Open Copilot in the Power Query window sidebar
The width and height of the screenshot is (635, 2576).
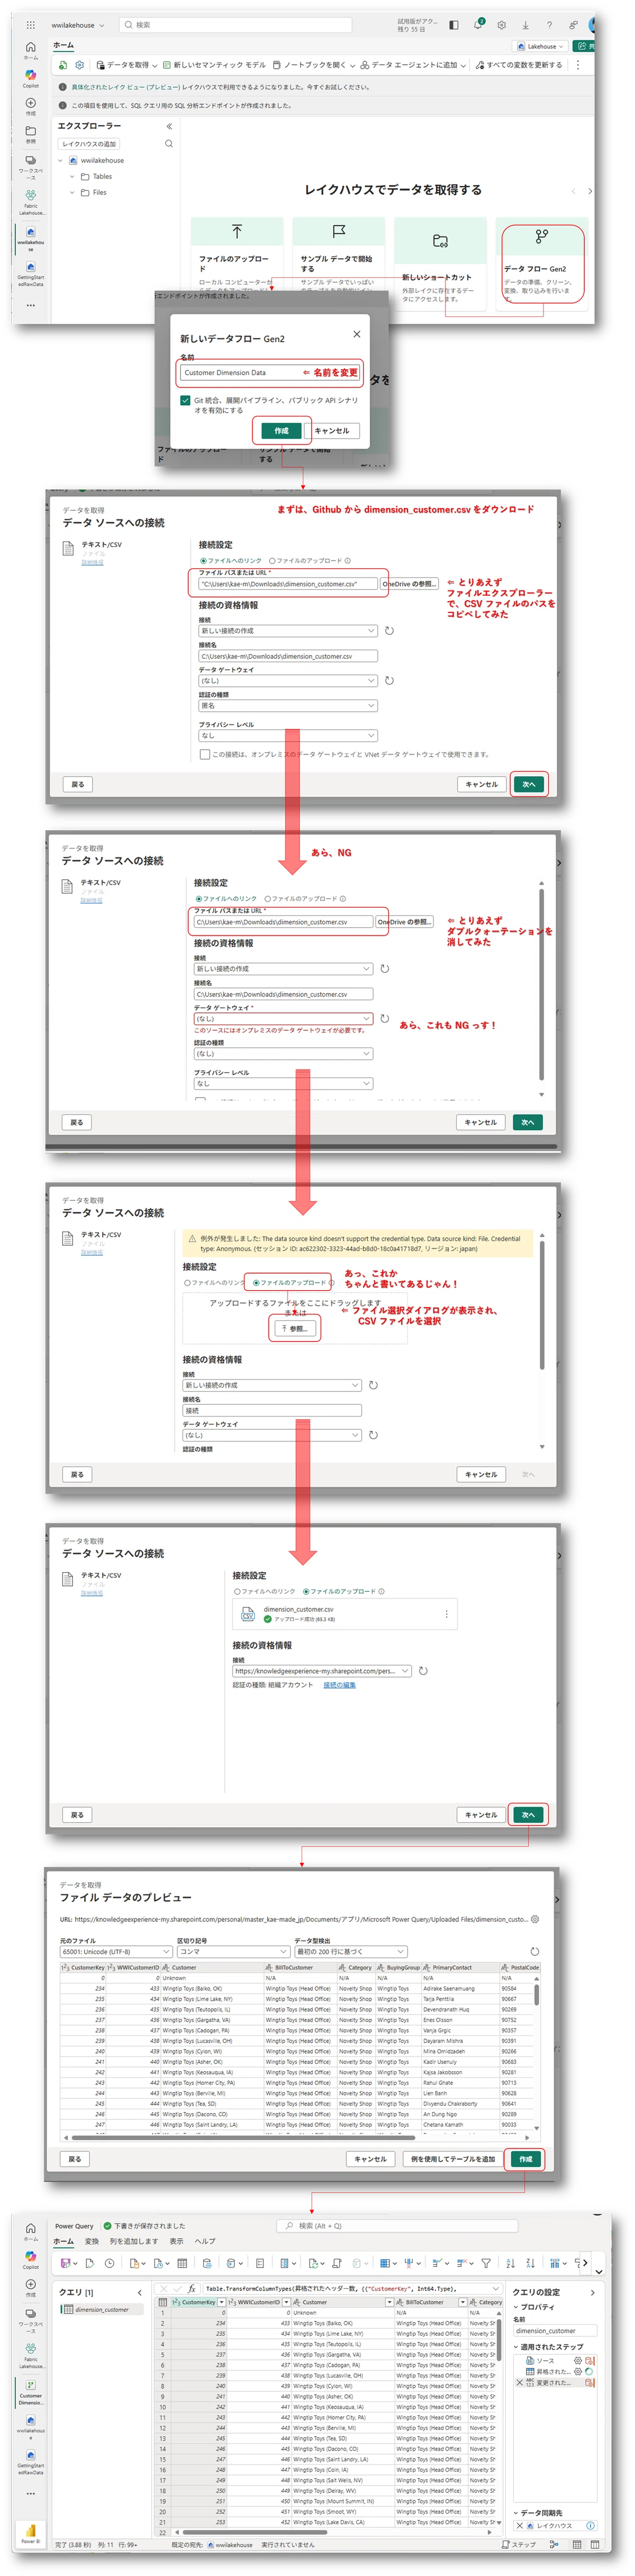click(30, 2259)
